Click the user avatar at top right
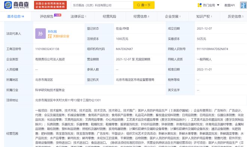The width and height of the screenshot is (247, 147). (x=243, y=5)
